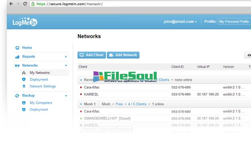Image resolution: width=251 pixels, height=154 pixels.
Task: Click the Add Network button
Action: coord(123,55)
